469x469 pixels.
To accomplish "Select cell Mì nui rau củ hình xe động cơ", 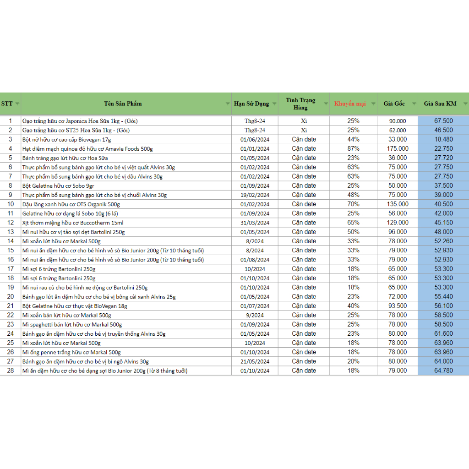I will pos(126,288).
